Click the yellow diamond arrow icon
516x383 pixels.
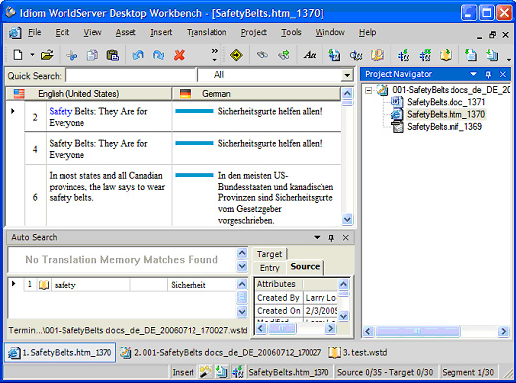(236, 55)
